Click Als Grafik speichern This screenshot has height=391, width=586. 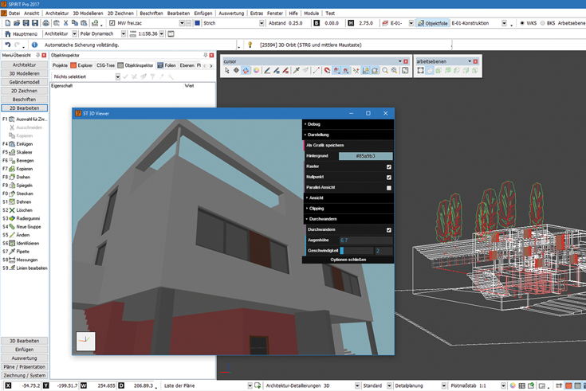(x=325, y=145)
